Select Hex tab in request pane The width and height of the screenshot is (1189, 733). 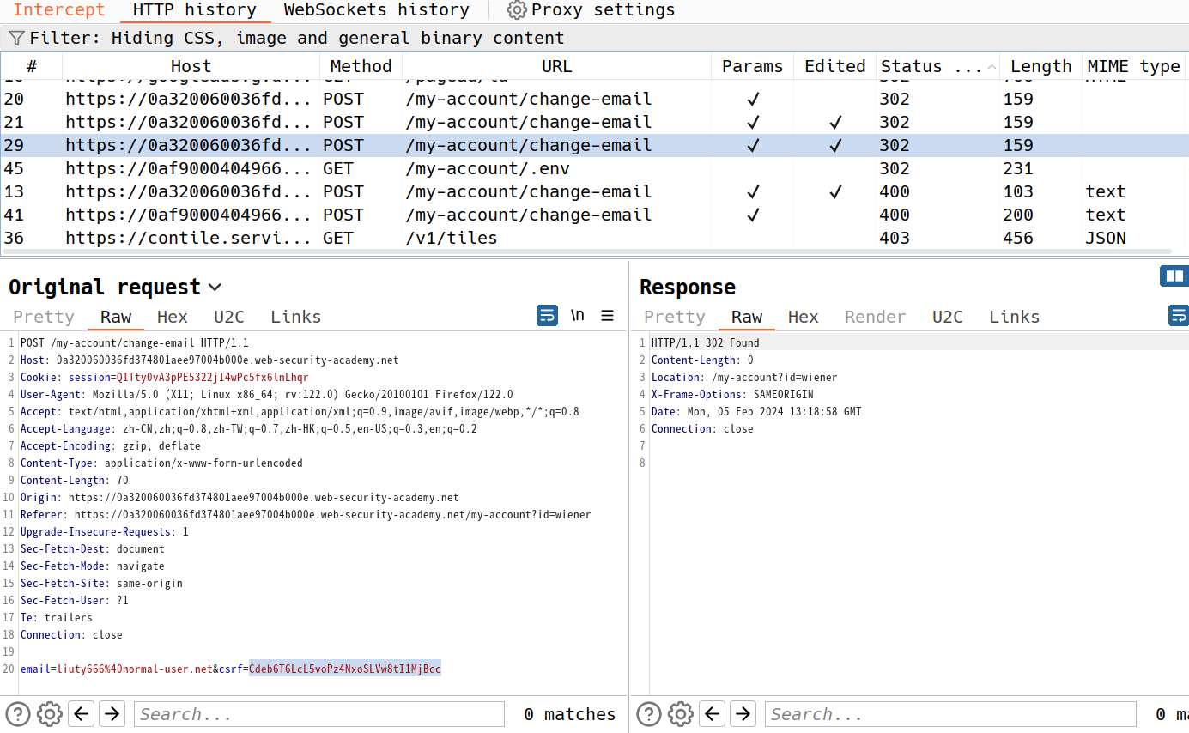(x=173, y=317)
